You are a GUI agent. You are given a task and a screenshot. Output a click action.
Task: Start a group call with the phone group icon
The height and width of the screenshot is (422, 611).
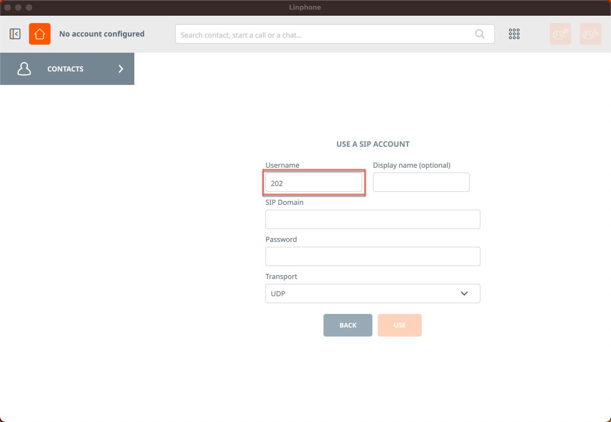click(590, 34)
